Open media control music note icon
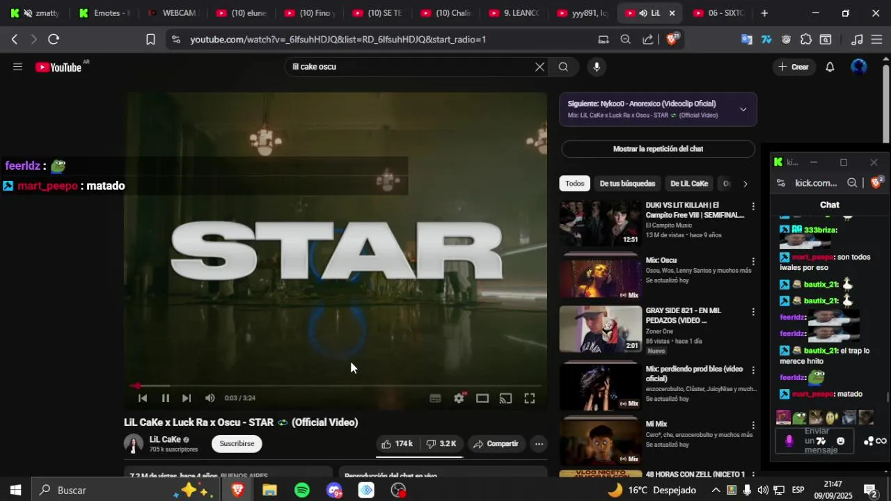This screenshot has height=501, width=891. tap(858, 40)
